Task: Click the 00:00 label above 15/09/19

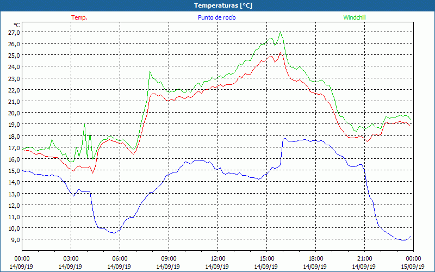Action: 413,259
